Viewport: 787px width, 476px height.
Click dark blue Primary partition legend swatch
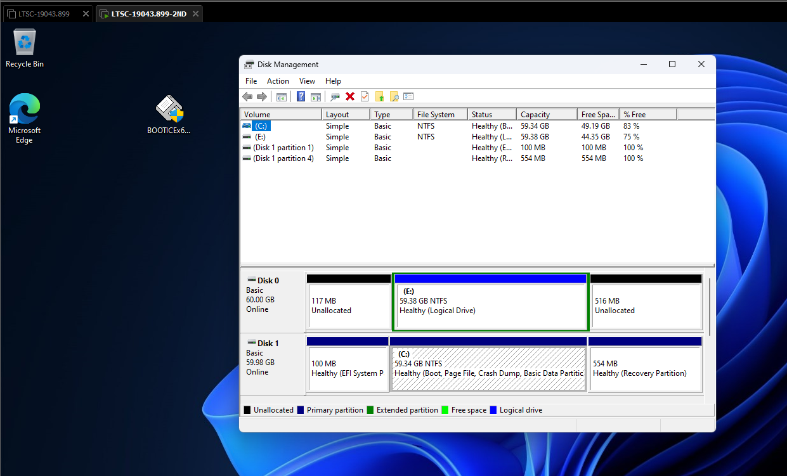pos(301,410)
